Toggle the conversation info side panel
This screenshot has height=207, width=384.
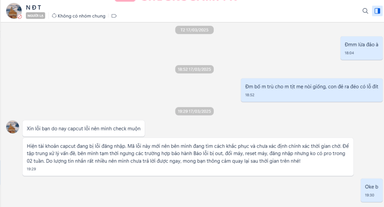pyautogui.click(x=377, y=11)
